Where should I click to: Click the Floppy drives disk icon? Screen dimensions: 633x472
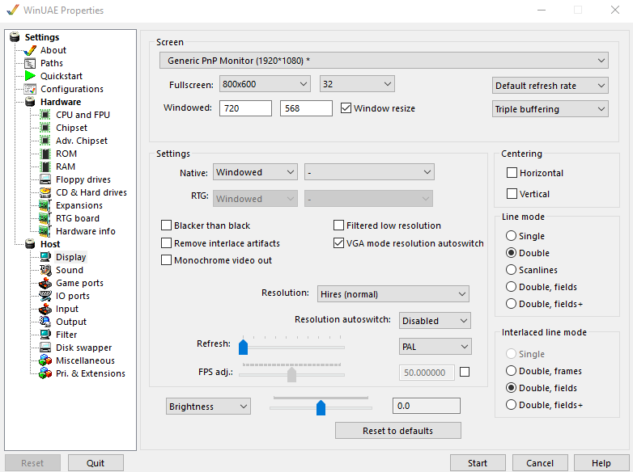click(45, 179)
